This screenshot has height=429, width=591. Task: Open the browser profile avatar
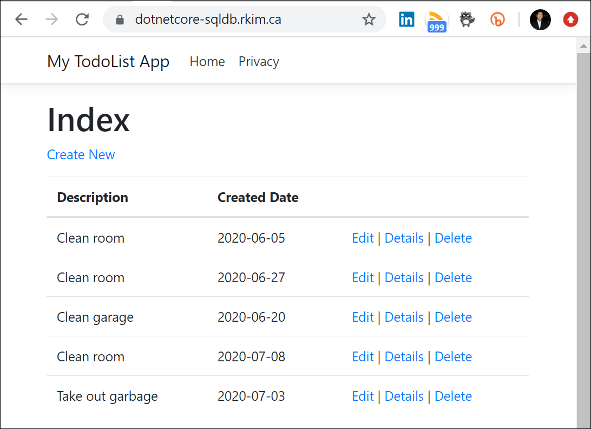540,19
